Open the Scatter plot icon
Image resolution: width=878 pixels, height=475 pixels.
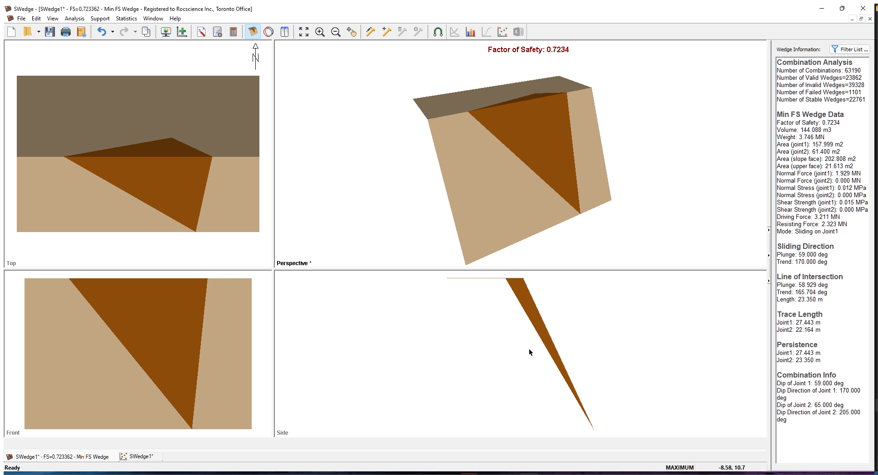[502, 32]
